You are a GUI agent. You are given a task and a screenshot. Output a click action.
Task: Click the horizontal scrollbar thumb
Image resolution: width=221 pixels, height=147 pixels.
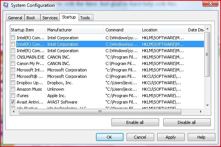100,111
